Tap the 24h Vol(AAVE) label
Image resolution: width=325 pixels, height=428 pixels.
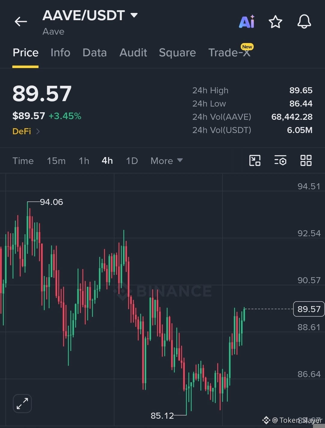click(x=222, y=117)
